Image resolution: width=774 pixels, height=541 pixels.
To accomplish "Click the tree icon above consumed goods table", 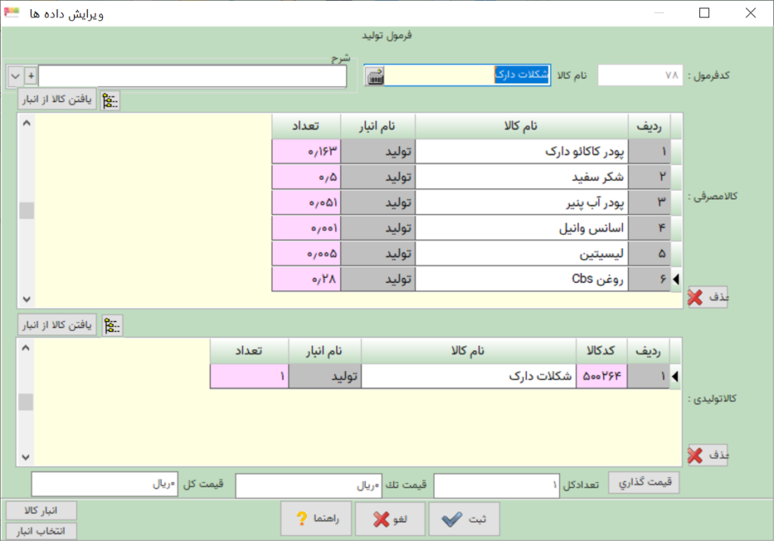I will pos(111,100).
